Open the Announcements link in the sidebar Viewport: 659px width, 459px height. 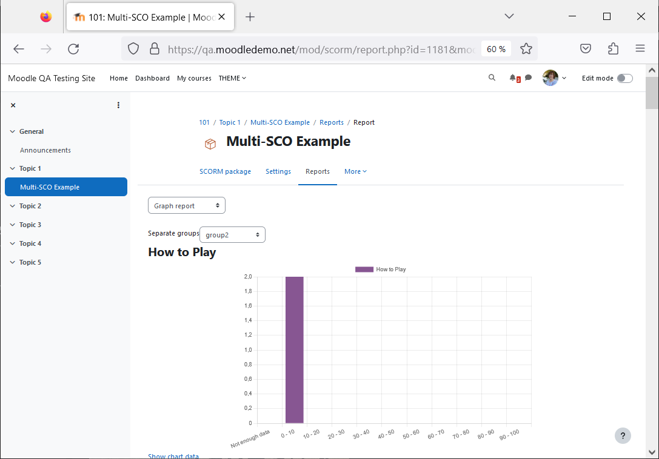point(45,150)
